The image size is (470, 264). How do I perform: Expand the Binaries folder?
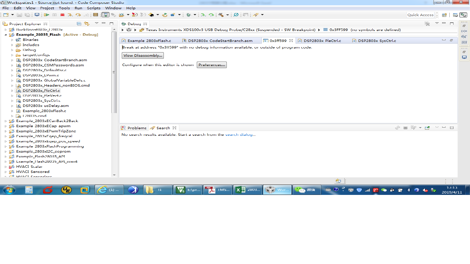[x=12, y=40]
